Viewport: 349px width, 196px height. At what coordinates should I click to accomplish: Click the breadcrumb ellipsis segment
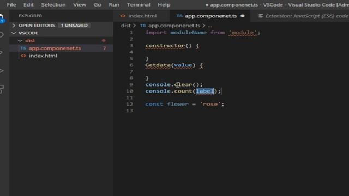point(210,26)
